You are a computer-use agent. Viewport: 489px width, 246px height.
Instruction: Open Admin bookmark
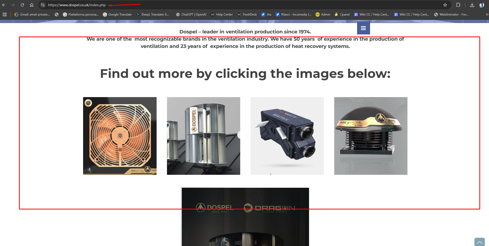(323, 15)
